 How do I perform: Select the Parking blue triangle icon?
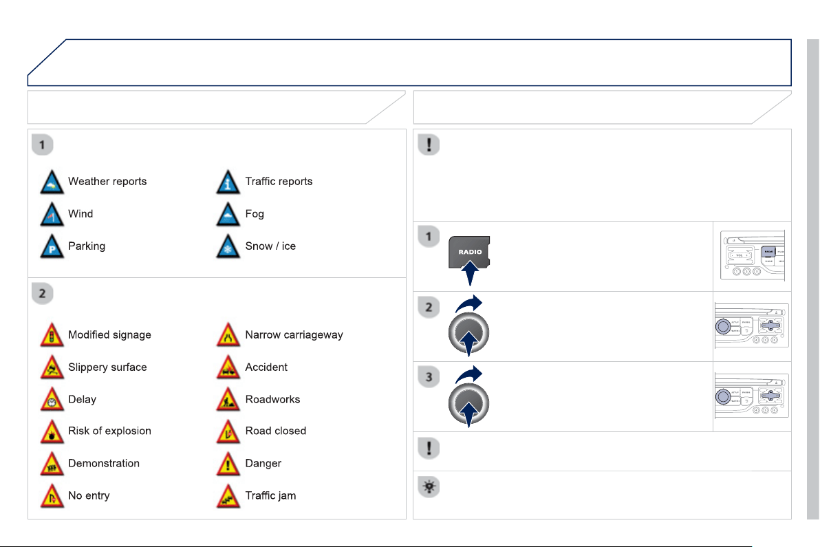pos(52,247)
